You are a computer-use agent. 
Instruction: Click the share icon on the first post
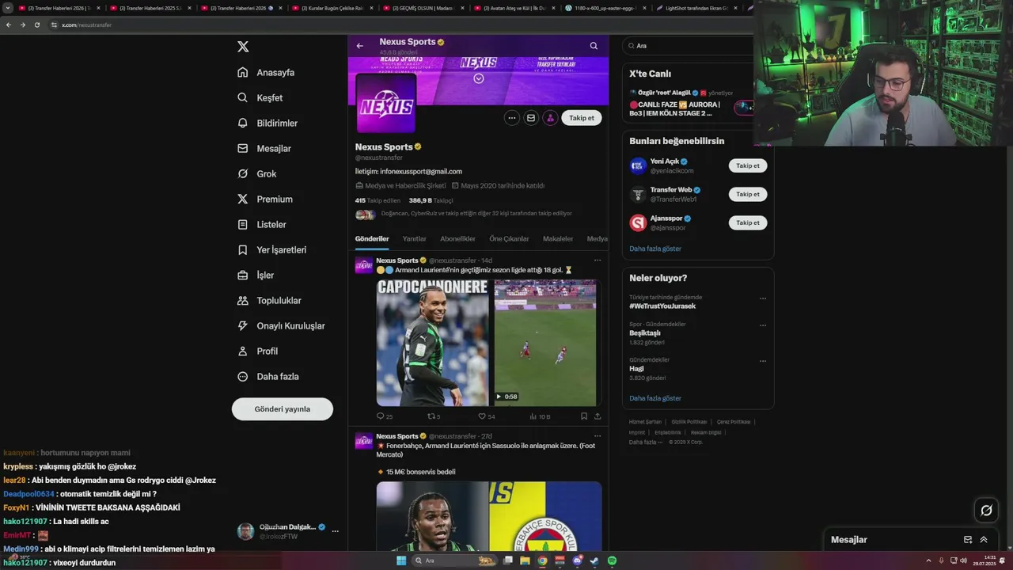(598, 416)
